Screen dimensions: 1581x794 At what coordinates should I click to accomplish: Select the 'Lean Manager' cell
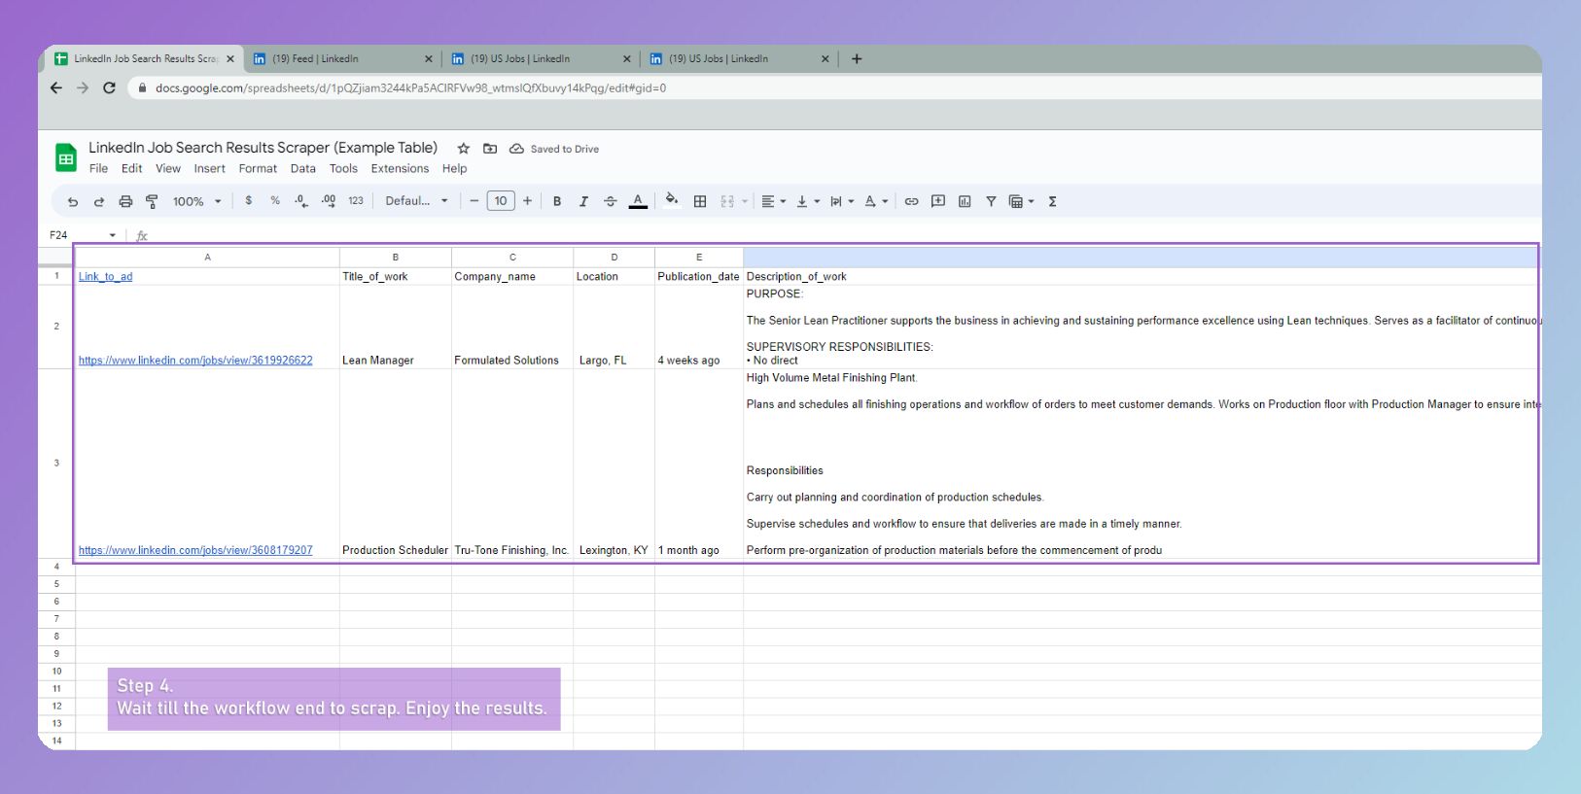coord(396,327)
